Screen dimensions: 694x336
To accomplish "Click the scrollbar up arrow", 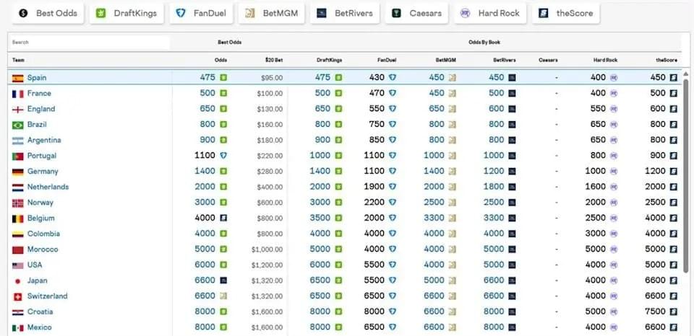I will pos(686,74).
